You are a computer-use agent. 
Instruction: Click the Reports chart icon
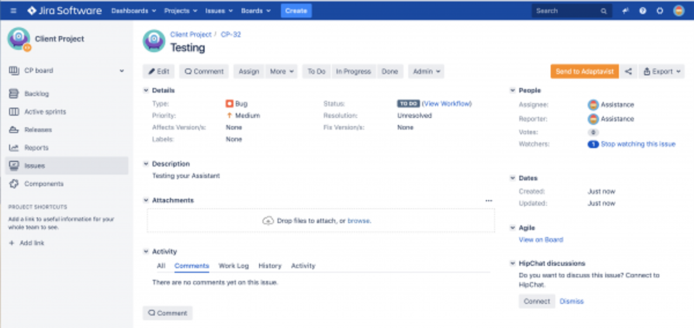pos(14,147)
